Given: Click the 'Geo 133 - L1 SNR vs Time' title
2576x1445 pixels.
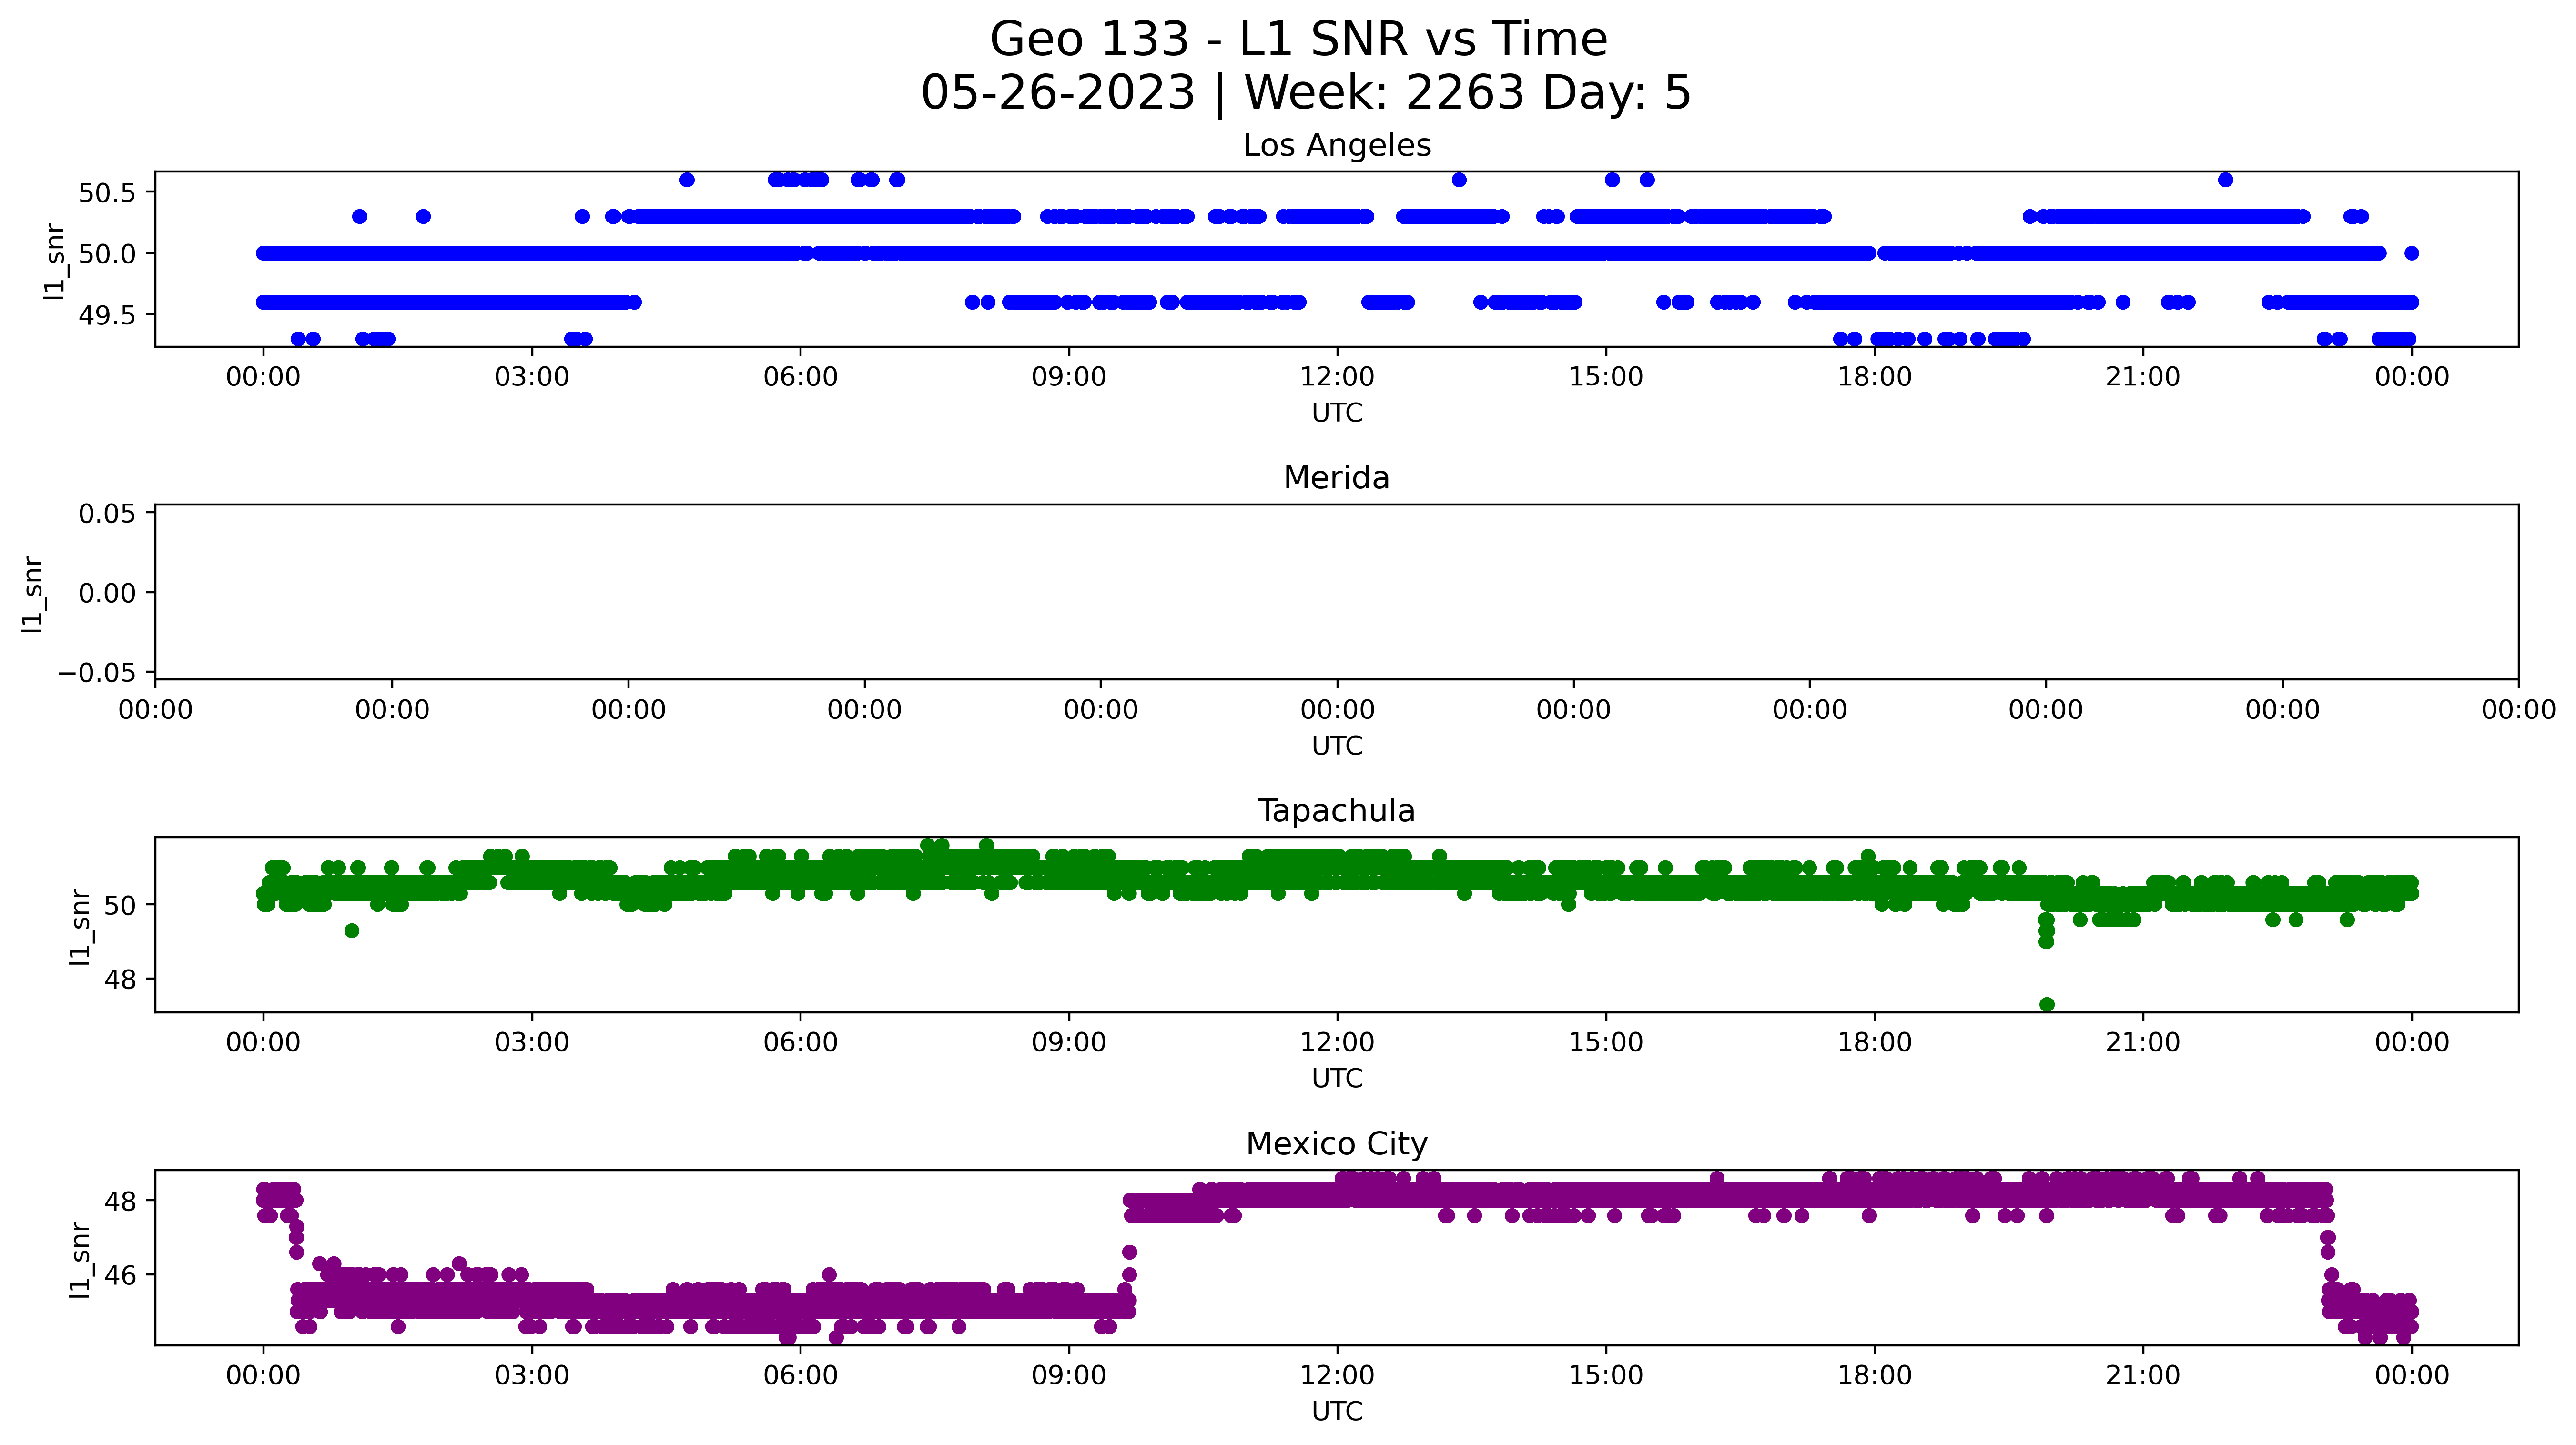Looking at the screenshot, I should coord(1298,40).
